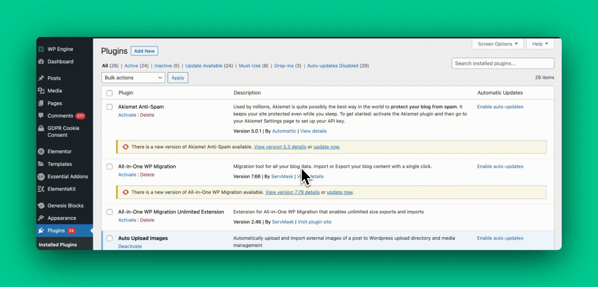Click update now for Akismet
Viewport: 598px width, 287px height.
coord(326,147)
